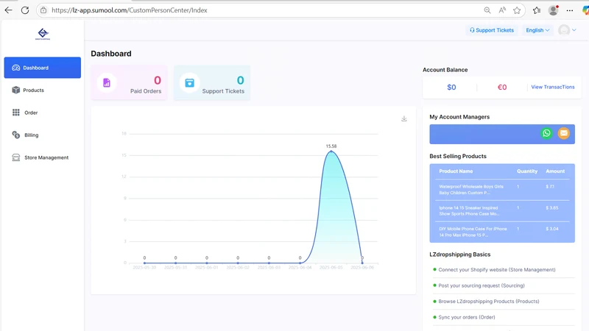Open the favorites list icon
The width and height of the screenshot is (589, 331).
tap(537, 10)
